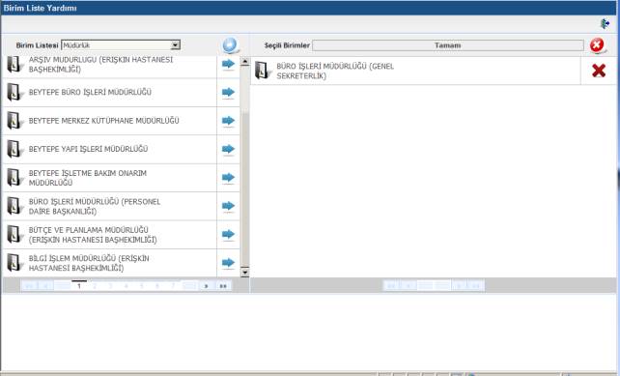This screenshot has width=620, height=376.
Task: Click folder icon of selected GENEL SEKRETERLİK unit
Action: (x=263, y=71)
